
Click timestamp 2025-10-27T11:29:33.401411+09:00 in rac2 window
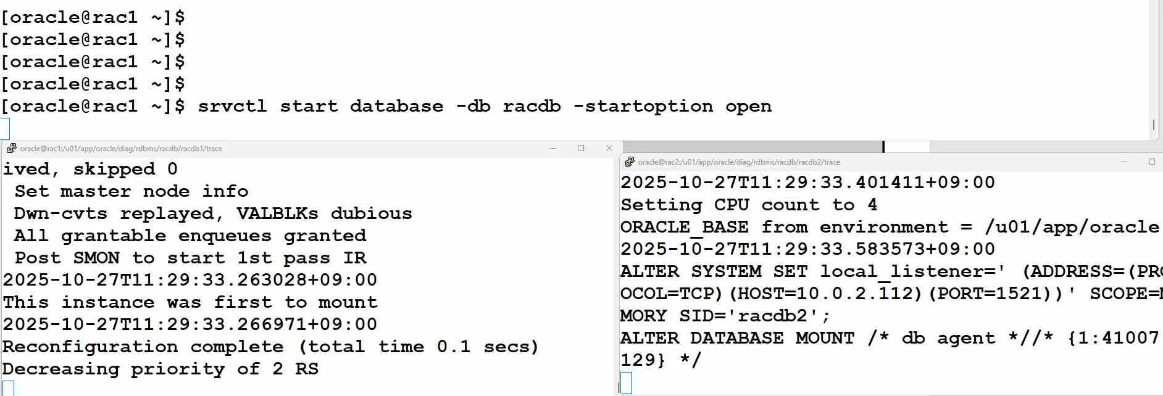(808, 183)
